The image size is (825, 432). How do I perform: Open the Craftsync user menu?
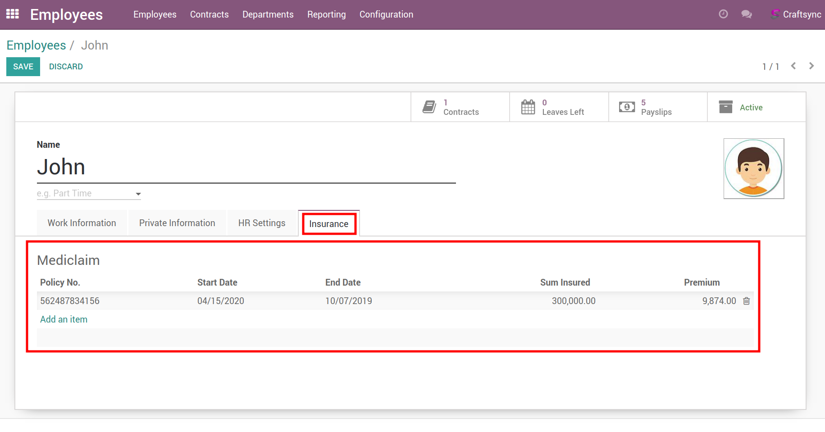[797, 14]
